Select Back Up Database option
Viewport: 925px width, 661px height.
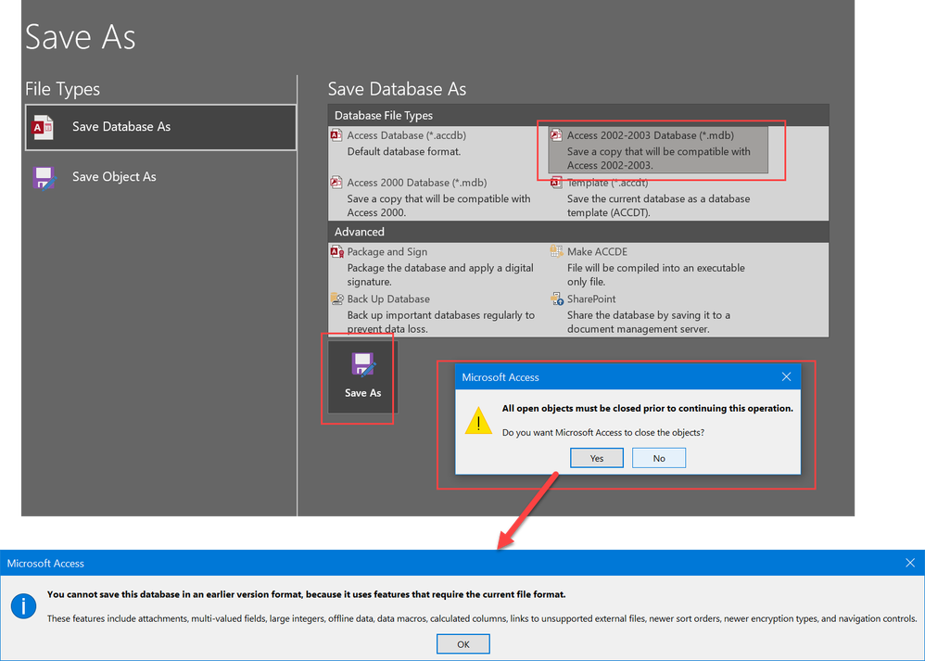437,313
